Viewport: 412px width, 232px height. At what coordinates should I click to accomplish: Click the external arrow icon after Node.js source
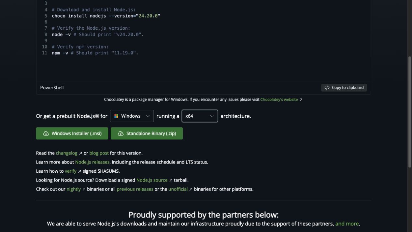click(x=171, y=180)
